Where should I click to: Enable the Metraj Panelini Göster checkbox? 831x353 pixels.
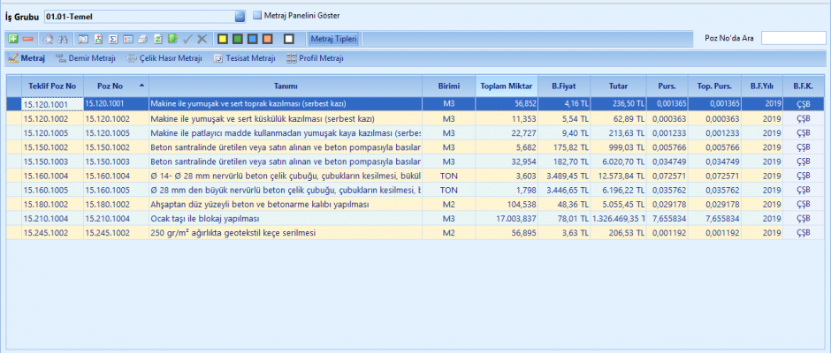point(257,15)
